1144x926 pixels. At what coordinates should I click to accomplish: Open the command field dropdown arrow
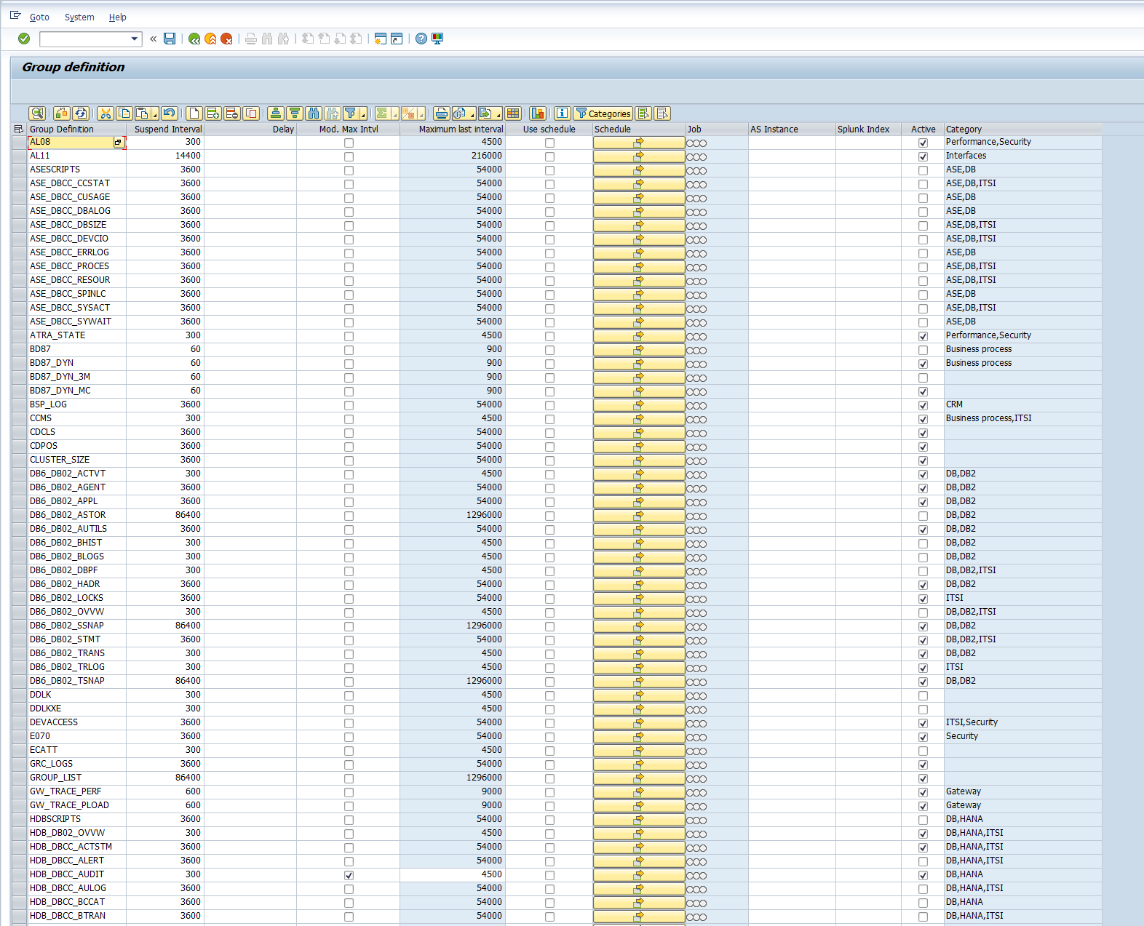[x=135, y=39]
